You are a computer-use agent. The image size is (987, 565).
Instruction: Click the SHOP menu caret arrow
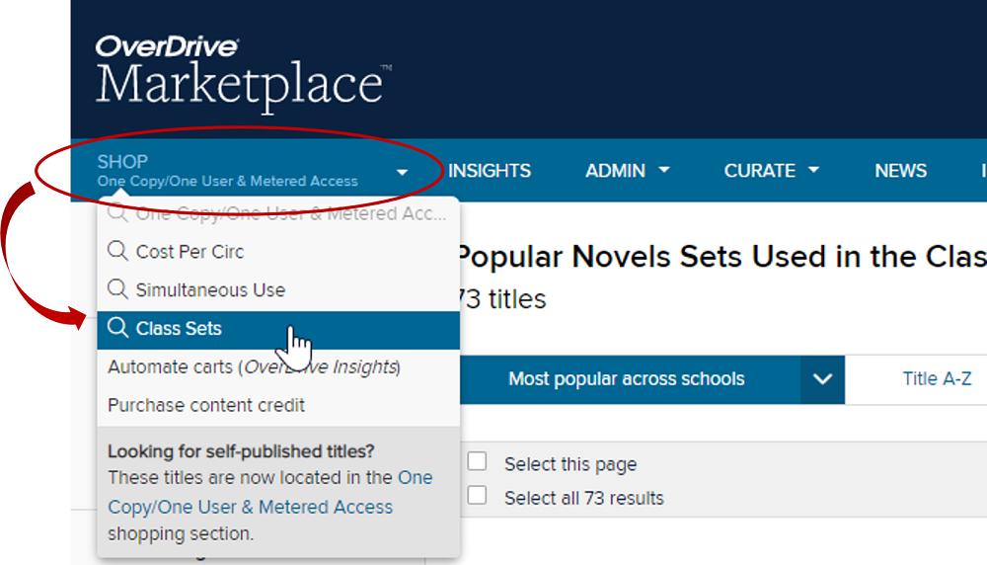402,172
